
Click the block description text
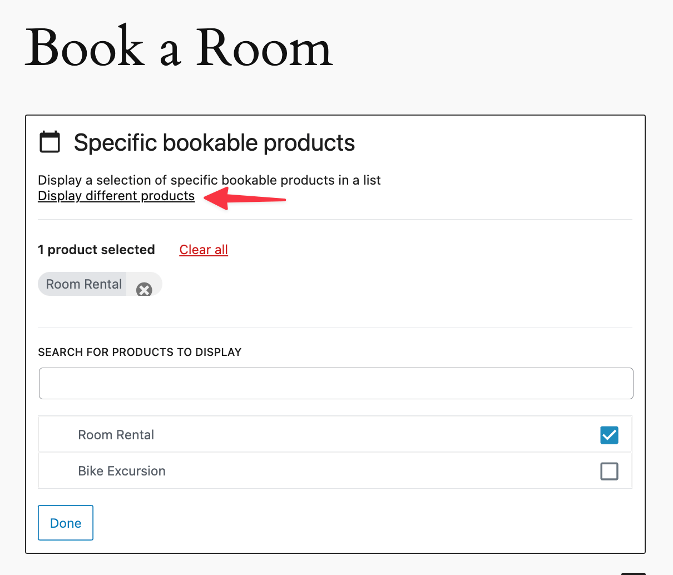(209, 180)
